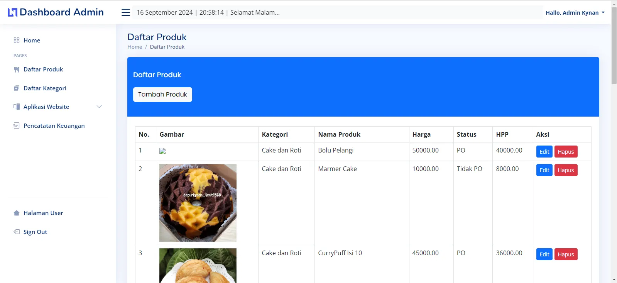
Task: Click the scrollbar up arrow
Action: [x=614, y=3]
